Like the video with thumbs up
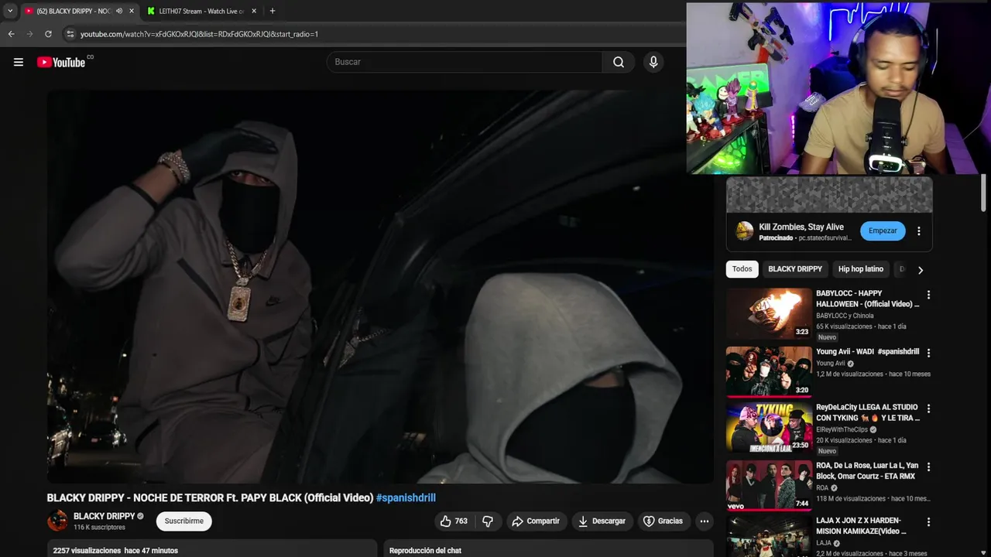Viewport: 991px width, 557px height. [454, 521]
